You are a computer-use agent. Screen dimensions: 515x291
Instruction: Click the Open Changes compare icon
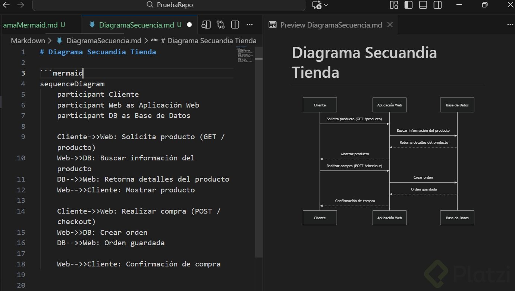tap(221, 25)
